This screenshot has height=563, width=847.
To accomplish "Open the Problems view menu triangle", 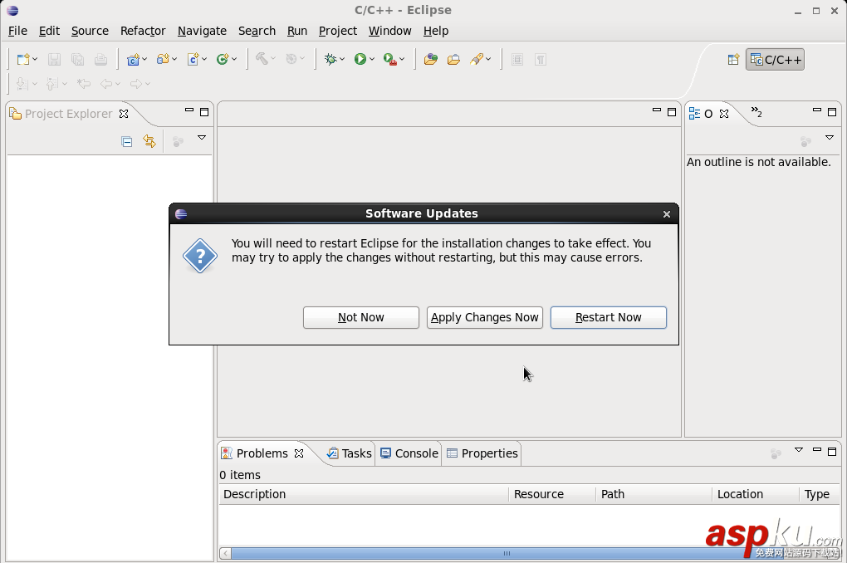I will pos(798,450).
